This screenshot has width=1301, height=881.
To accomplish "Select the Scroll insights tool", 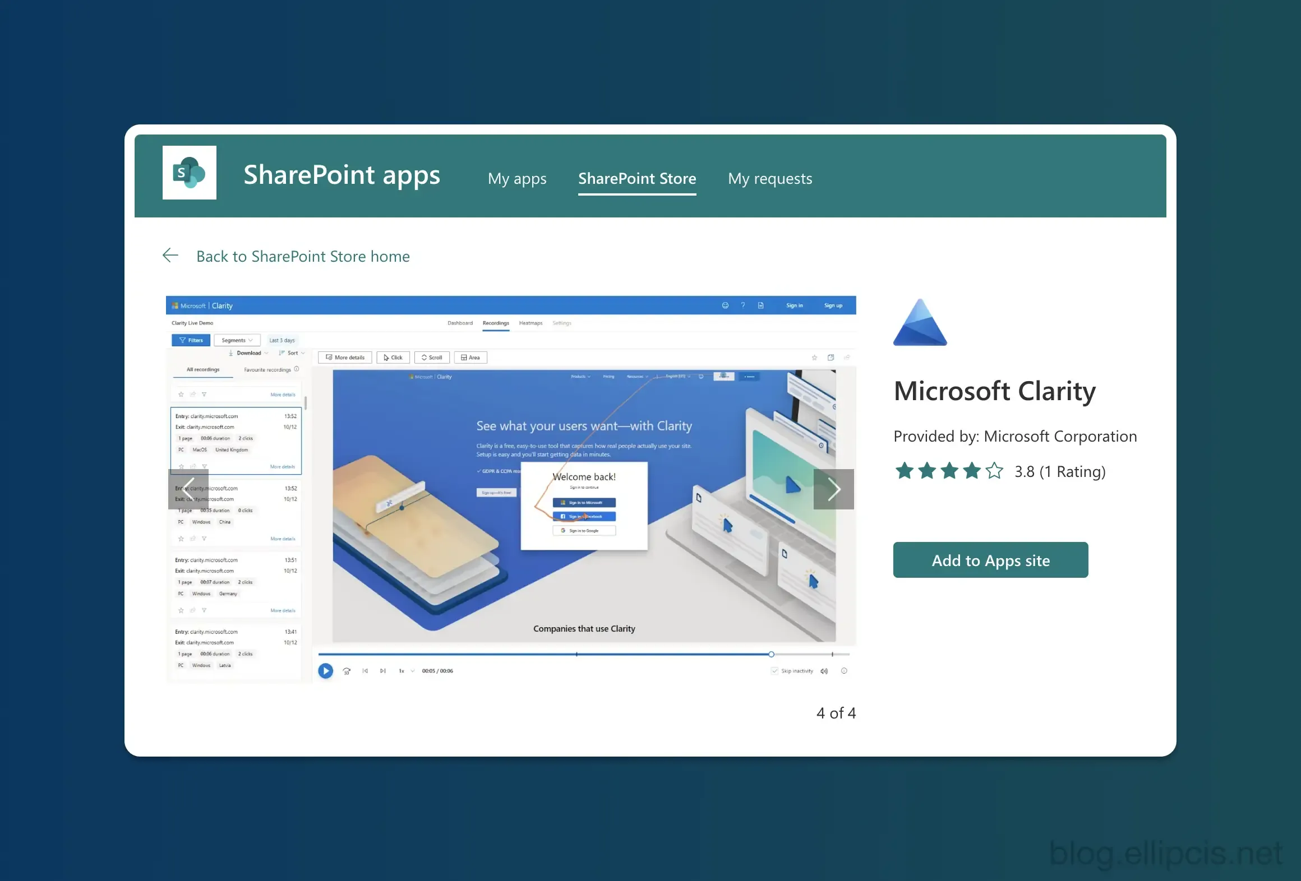I will click(432, 358).
